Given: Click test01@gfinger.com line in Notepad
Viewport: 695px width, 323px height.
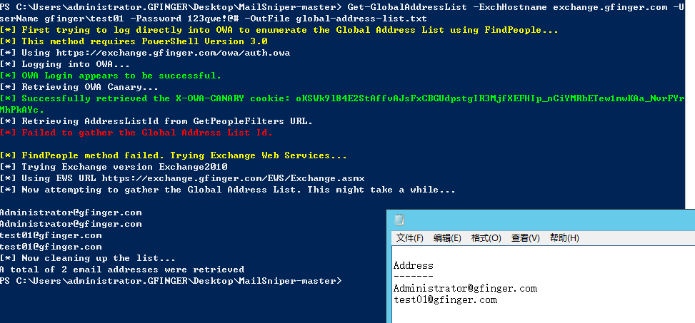Looking at the screenshot, I should [x=445, y=300].
